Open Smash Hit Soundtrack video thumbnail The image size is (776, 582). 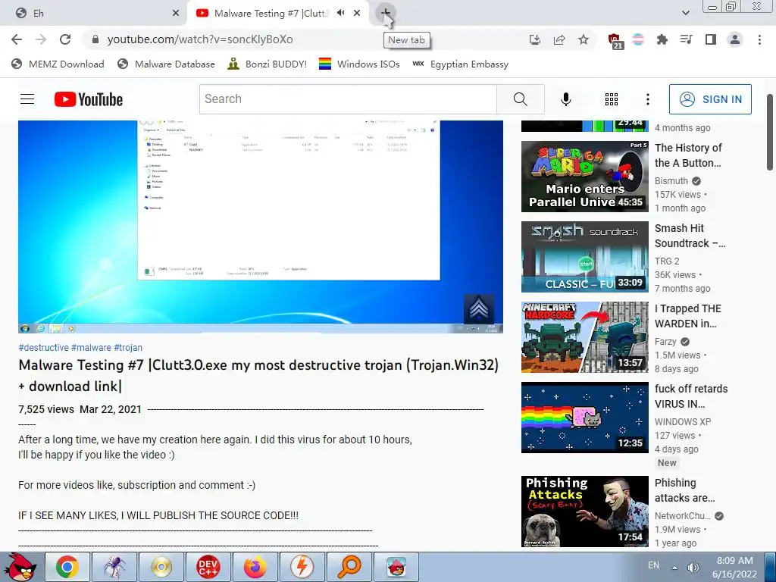(584, 257)
